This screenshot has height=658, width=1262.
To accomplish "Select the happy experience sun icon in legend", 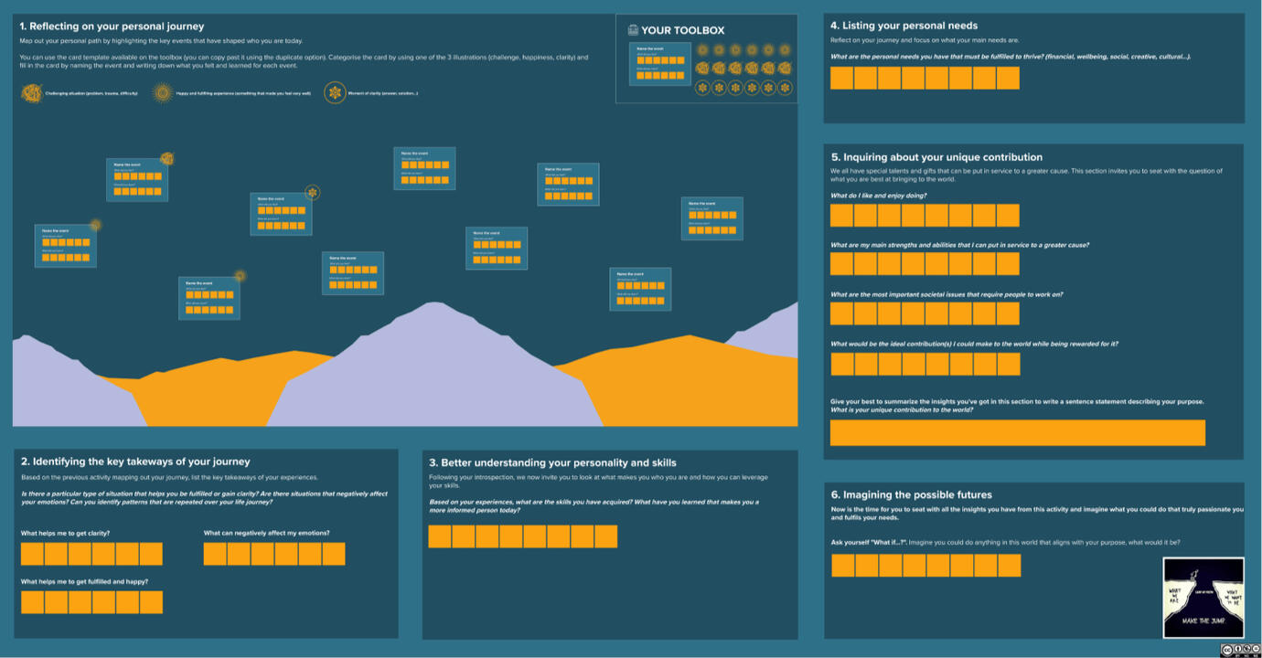I will (x=163, y=92).
